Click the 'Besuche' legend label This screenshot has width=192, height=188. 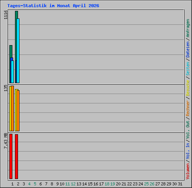[x=188, y=88]
